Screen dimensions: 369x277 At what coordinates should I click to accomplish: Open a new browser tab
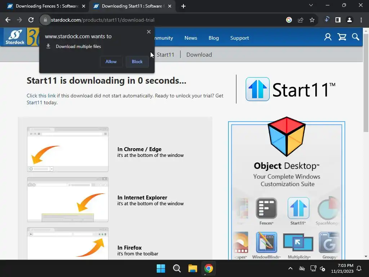coord(183,6)
